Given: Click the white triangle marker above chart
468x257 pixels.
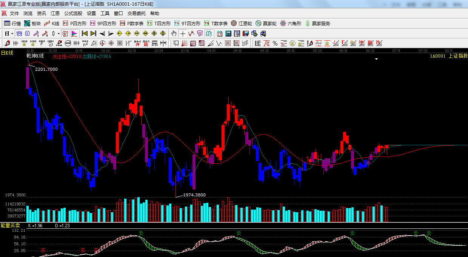Looking at the screenshot, I should (376, 59).
